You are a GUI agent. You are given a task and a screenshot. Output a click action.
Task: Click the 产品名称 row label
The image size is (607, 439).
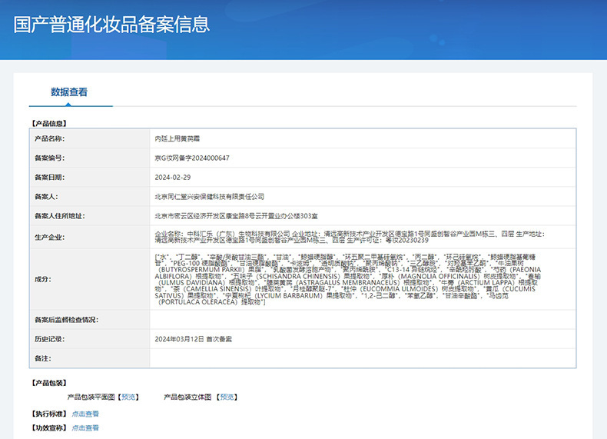pos(49,138)
